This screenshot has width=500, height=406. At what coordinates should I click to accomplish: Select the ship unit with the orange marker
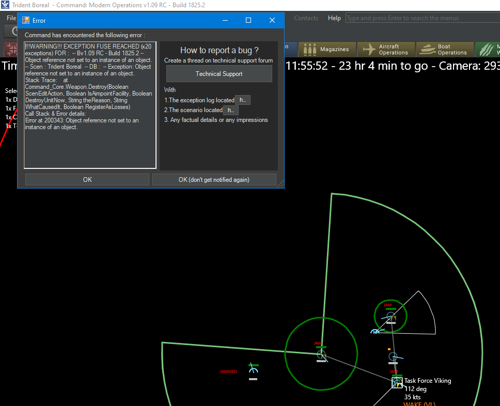pyautogui.click(x=393, y=356)
